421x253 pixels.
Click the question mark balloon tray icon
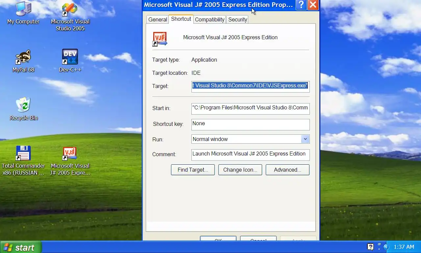coord(370,247)
